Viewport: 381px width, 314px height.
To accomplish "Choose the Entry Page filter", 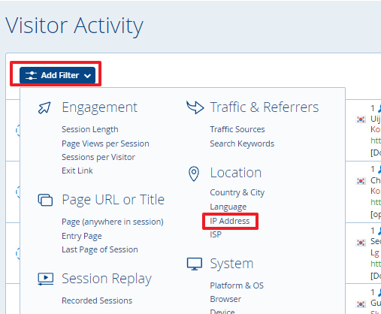I will pyautogui.click(x=82, y=236).
